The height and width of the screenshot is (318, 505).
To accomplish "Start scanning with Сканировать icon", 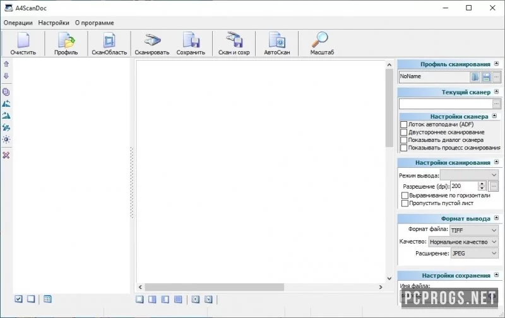I will (151, 44).
